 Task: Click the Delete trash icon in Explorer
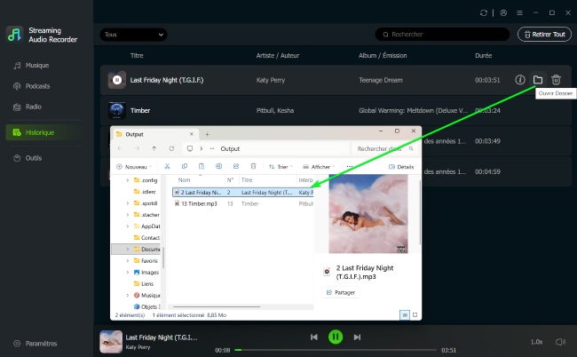tap(253, 166)
